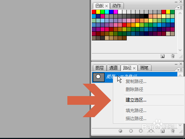Close the Layers/Paths panel group
This screenshot has height=139, width=185.
[181, 64]
